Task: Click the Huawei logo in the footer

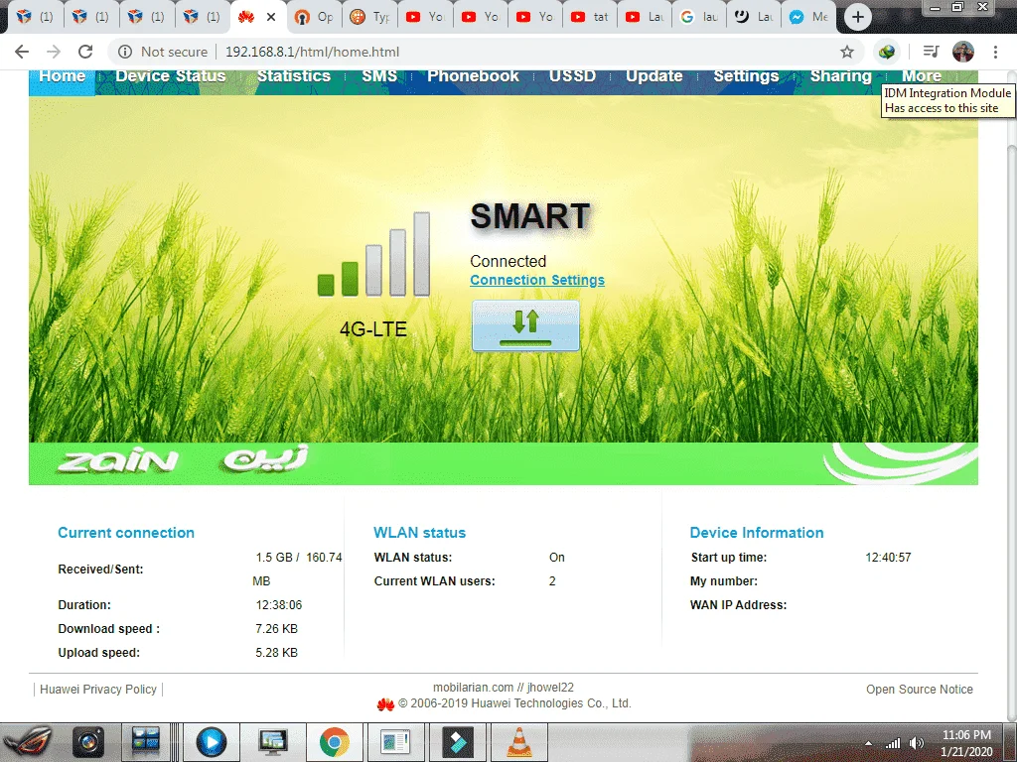Action: point(385,704)
